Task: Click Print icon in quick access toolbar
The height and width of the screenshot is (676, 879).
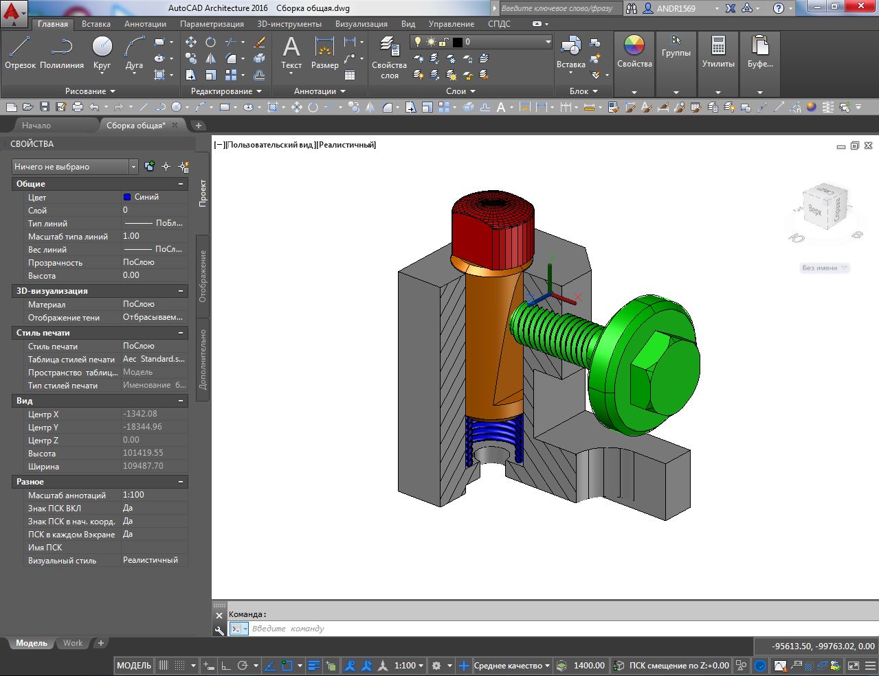Action: point(77,107)
